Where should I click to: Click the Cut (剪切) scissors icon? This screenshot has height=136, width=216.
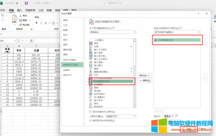pyautogui.click(x=21, y=16)
